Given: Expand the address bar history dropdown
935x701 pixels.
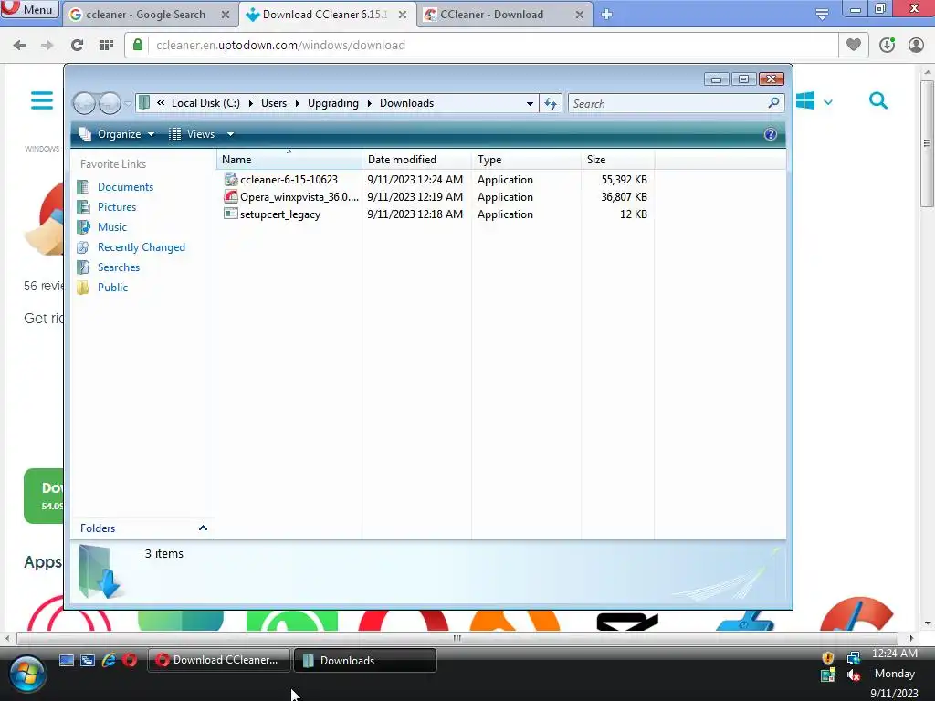Looking at the screenshot, I should [x=530, y=104].
